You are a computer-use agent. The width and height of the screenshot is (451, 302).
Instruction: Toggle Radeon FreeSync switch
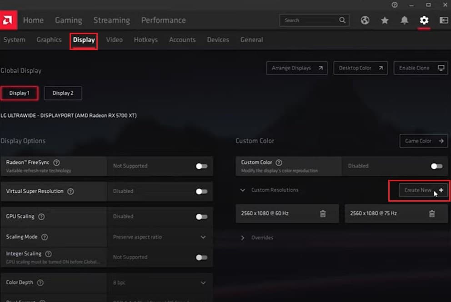[201, 166]
